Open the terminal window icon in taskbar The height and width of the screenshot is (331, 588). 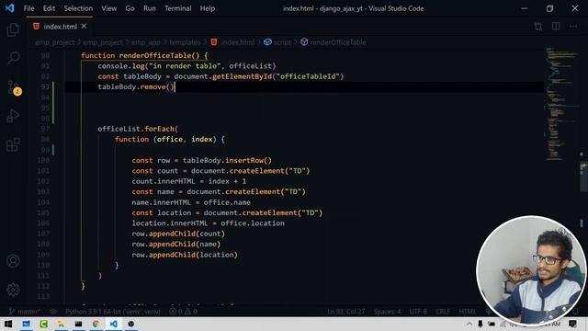(78, 324)
